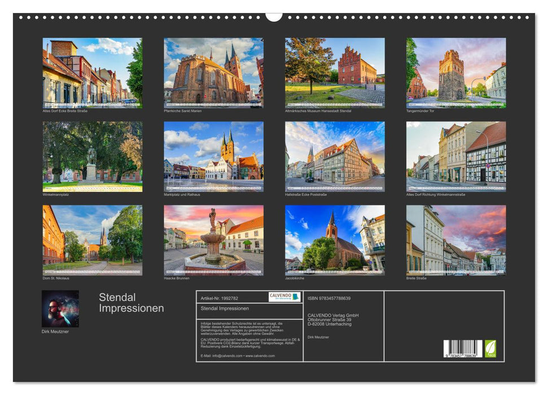This screenshot has height=395, width=548.
Task: Click the Artikel-Nr. 1992782 label
Action: [220, 297]
